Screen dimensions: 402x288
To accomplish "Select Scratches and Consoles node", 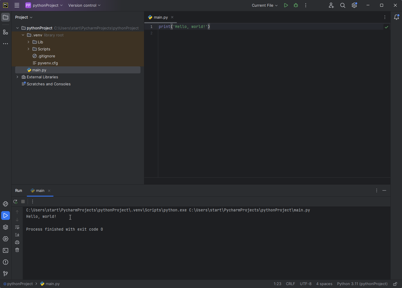I will point(46,84).
